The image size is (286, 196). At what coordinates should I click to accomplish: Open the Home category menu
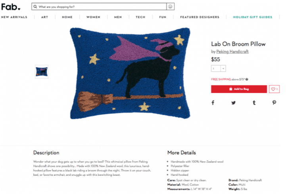[x=67, y=17]
